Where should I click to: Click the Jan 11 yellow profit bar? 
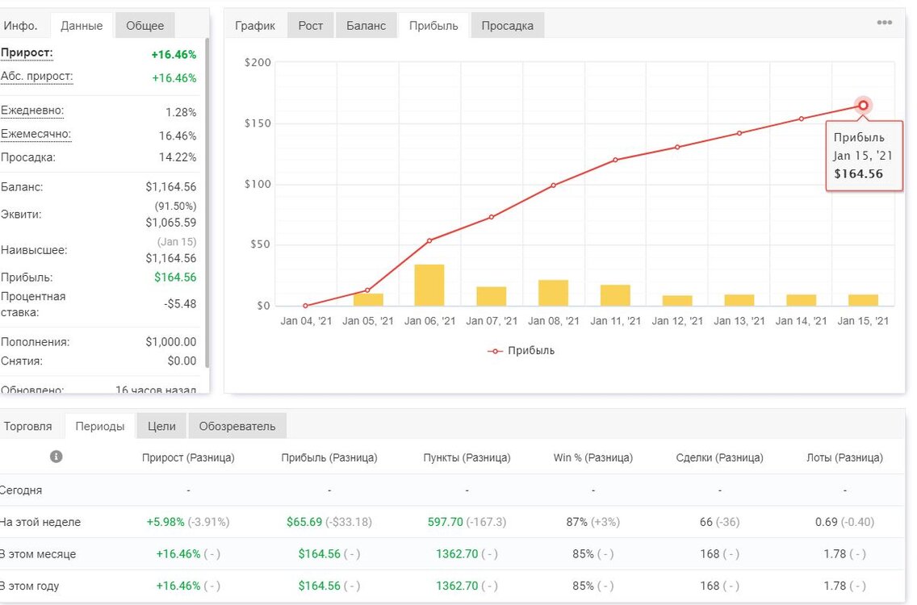(615, 295)
